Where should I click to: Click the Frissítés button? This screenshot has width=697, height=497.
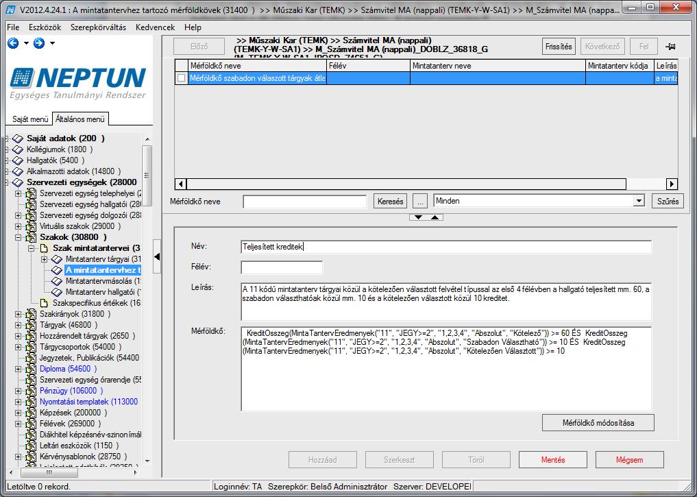pyautogui.click(x=559, y=47)
